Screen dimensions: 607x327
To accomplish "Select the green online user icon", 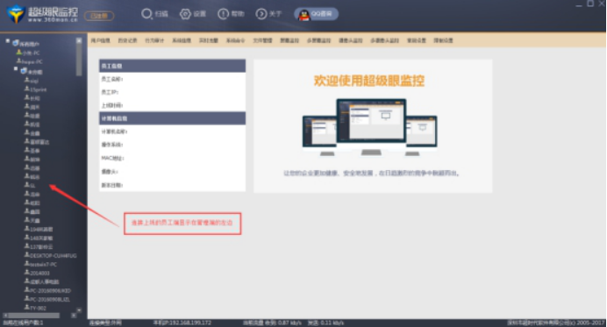I will [18, 53].
